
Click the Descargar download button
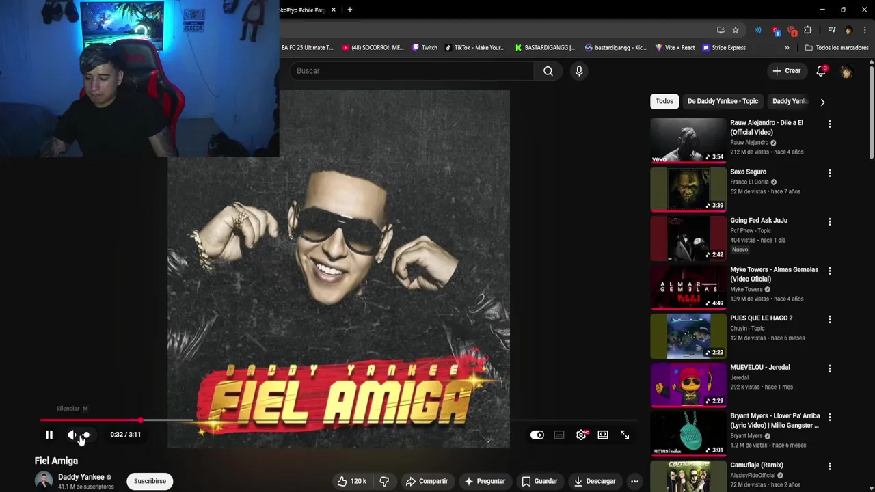(595, 481)
